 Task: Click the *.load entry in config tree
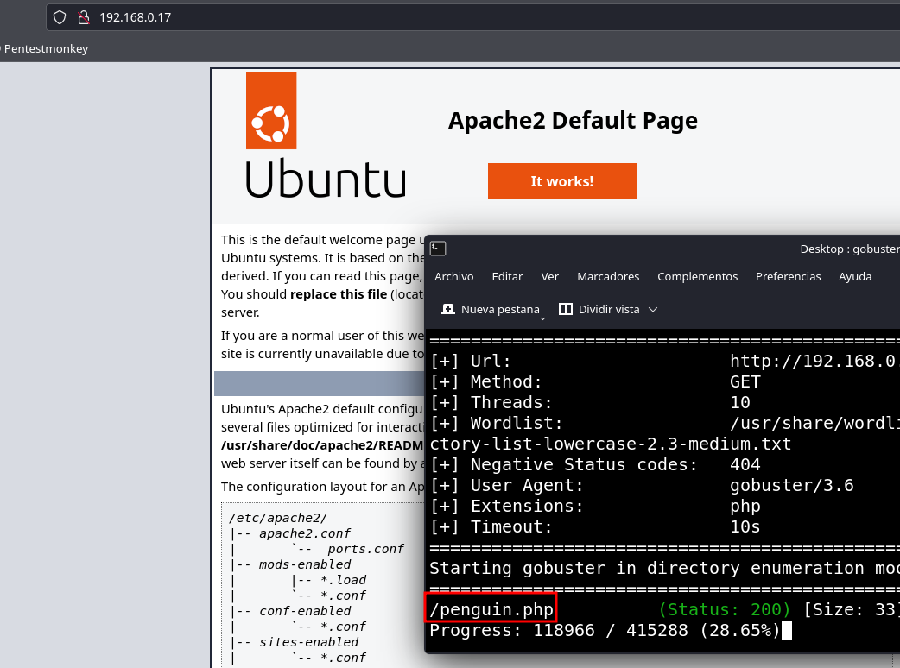[343, 580]
